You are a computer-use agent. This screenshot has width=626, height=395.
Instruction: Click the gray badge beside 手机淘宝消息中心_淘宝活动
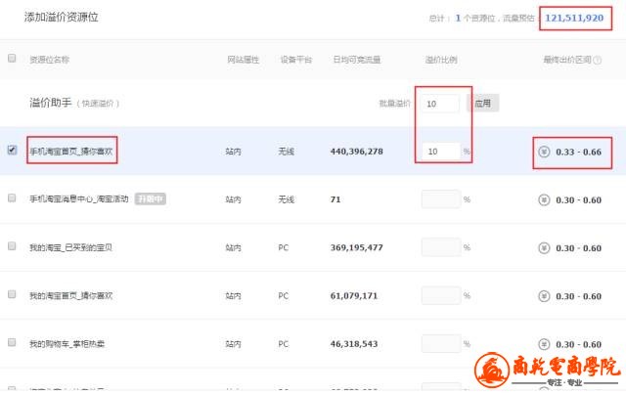tap(150, 198)
